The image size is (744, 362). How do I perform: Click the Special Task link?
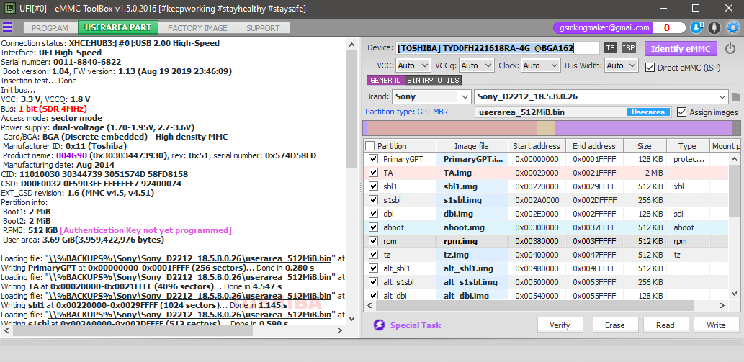point(416,325)
